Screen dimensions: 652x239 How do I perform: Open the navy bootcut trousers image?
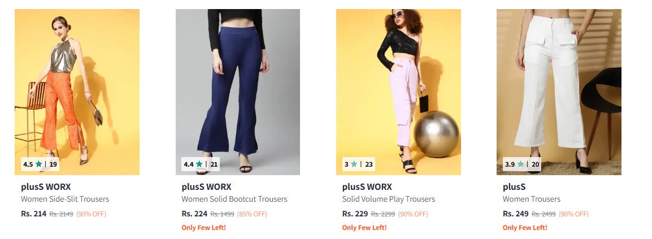click(237, 92)
